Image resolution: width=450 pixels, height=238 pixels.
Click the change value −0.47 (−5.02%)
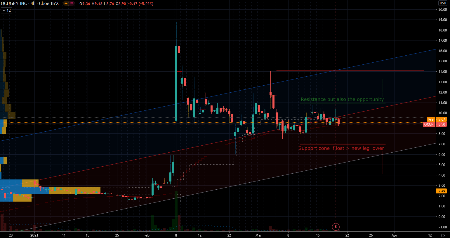click(x=141, y=4)
